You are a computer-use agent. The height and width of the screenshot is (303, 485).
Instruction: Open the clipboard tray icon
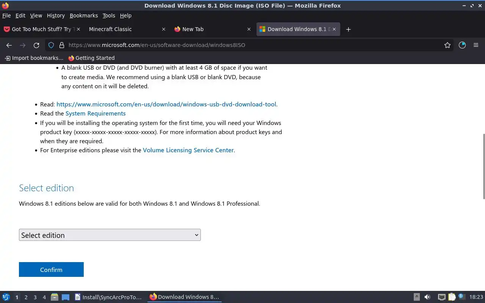[452, 297]
